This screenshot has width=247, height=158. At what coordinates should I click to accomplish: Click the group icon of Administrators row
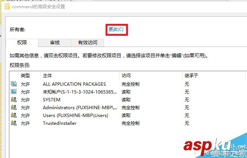[x=14, y=107]
